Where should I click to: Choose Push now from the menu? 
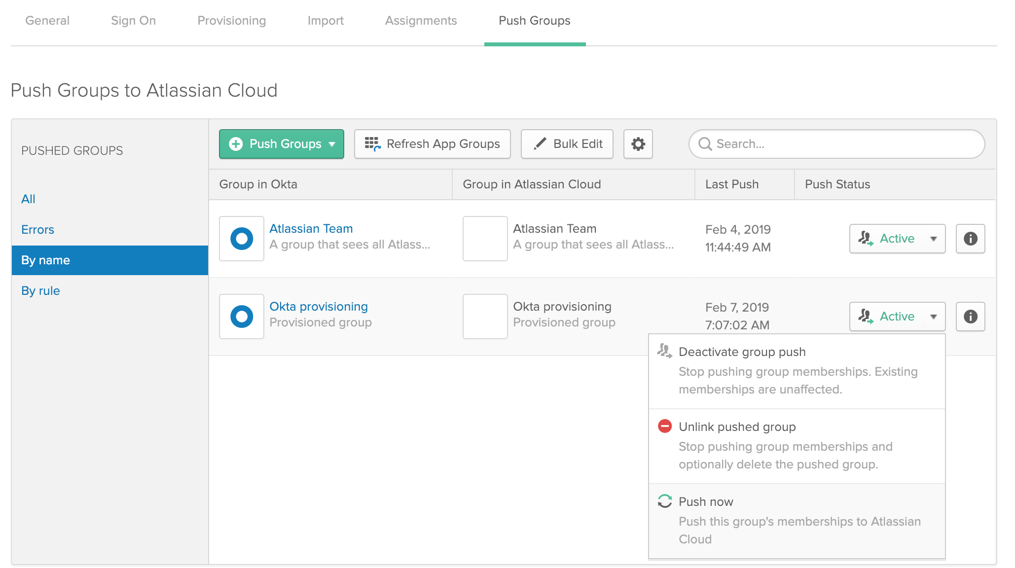[797, 521]
